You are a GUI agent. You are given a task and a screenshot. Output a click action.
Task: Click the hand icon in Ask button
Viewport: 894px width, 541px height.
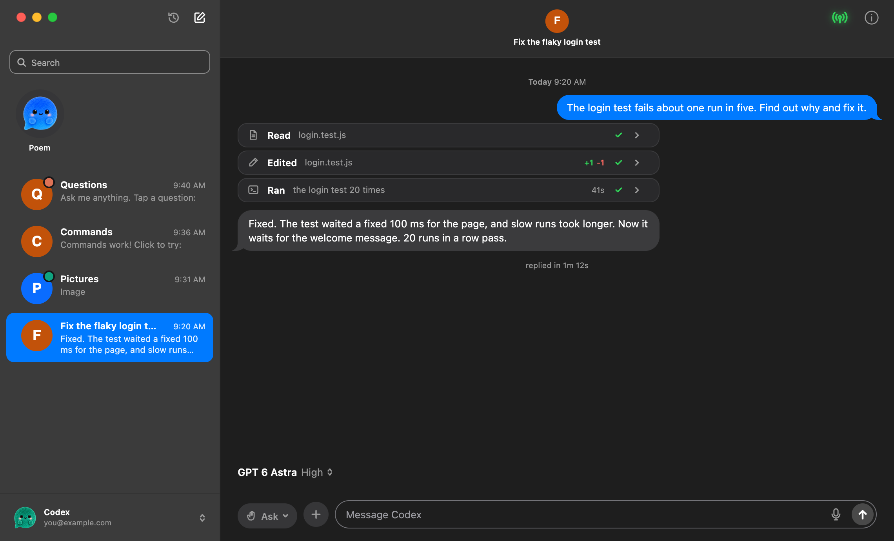click(251, 516)
